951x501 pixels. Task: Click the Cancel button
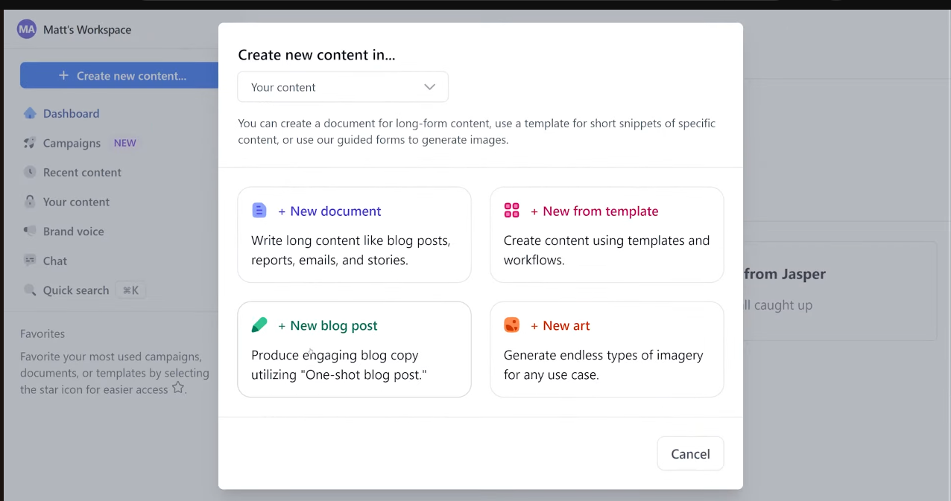pyautogui.click(x=689, y=453)
